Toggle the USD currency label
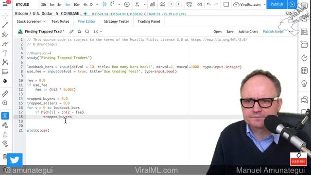Viewport: 311px width, 175px height. click(289, 14)
